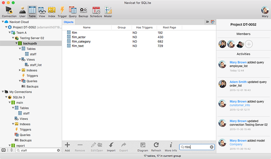The height and width of the screenshot is (159, 271).
Task: Clear the film search filter
Action: pos(211,147)
